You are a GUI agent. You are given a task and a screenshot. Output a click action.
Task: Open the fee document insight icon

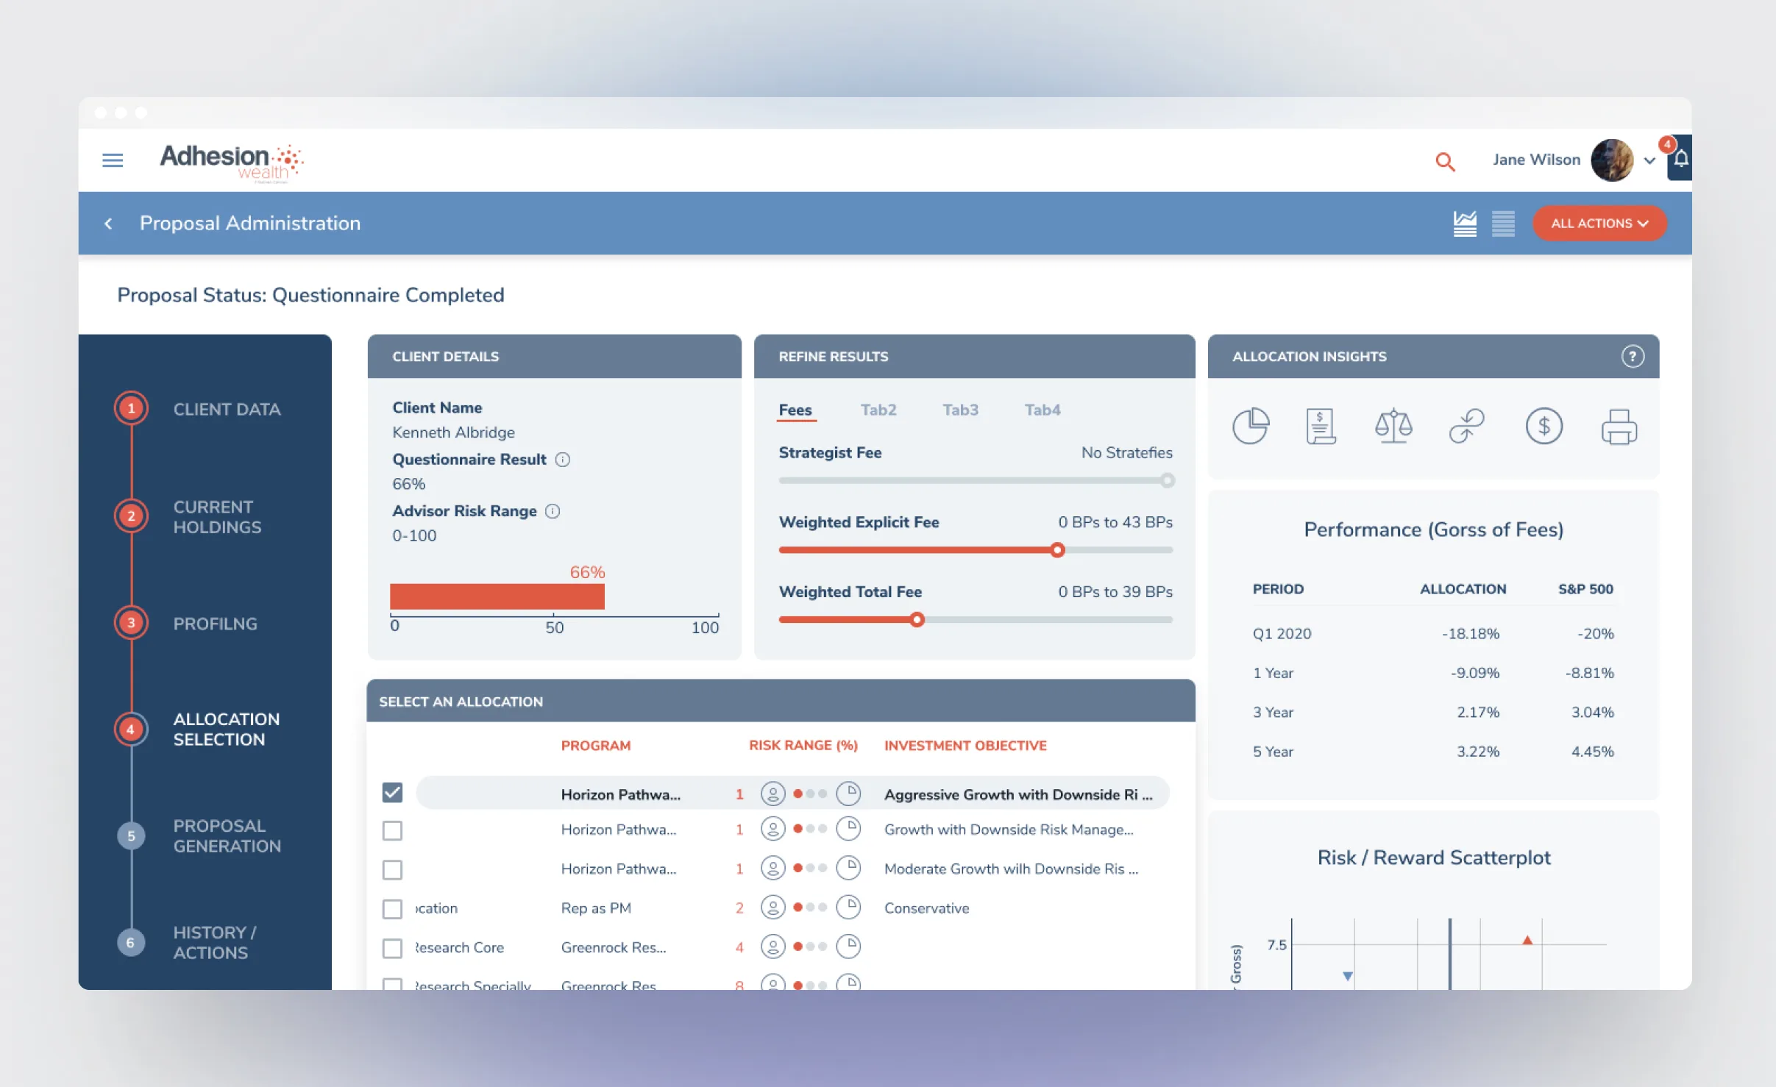click(x=1321, y=426)
